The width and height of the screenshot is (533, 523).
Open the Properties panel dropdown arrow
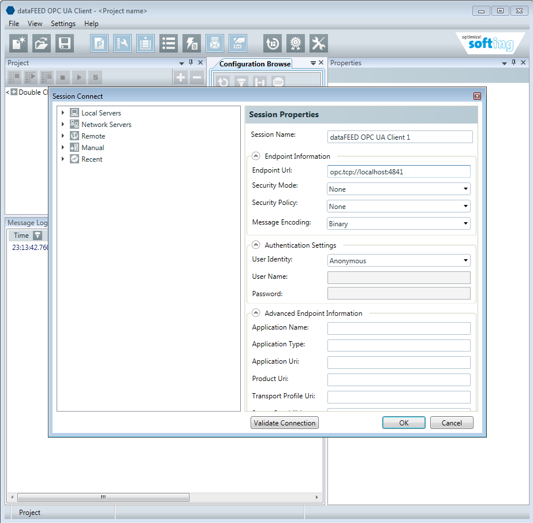(x=505, y=63)
